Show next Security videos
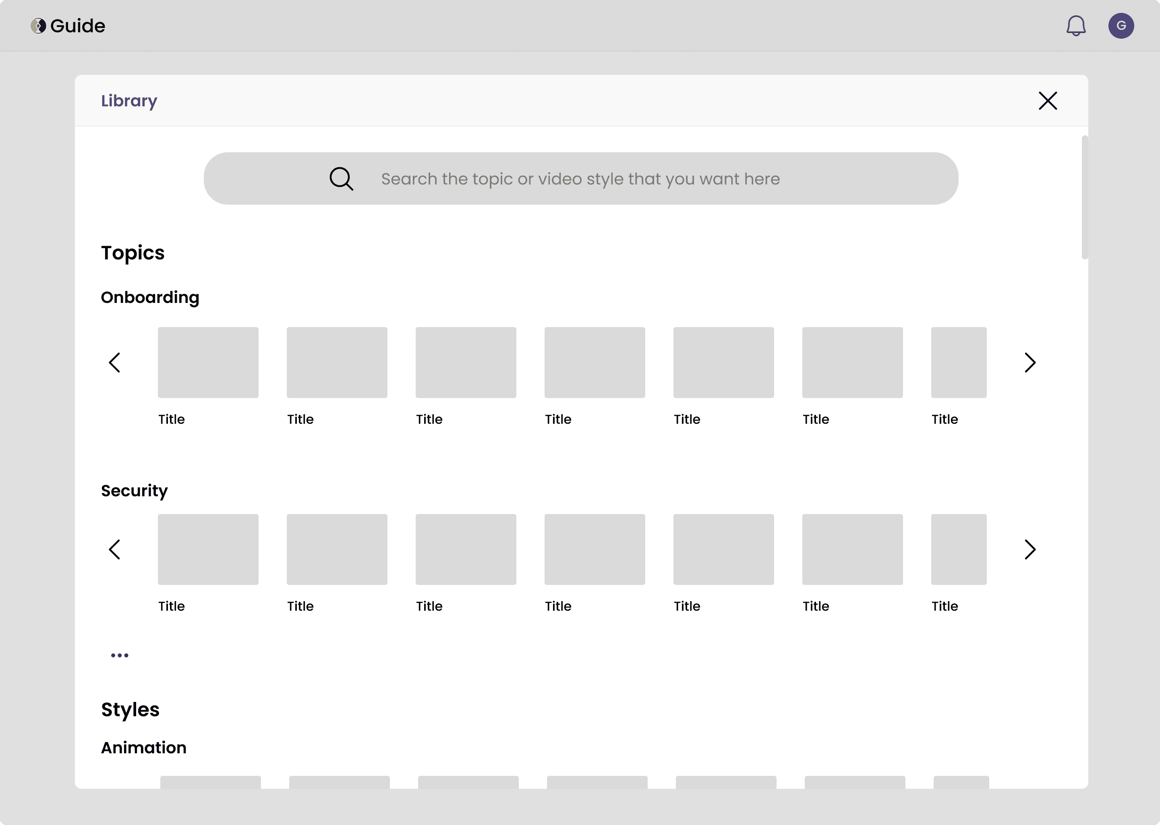This screenshot has width=1160, height=825. pyautogui.click(x=1029, y=549)
